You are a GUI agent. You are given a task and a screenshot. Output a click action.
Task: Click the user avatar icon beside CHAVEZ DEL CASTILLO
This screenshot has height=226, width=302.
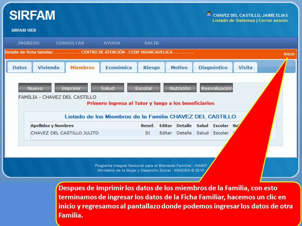(x=209, y=14)
